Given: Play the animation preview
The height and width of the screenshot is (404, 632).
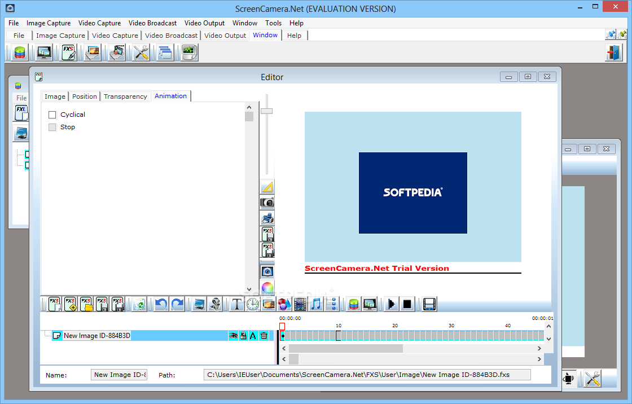Looking at the screenshot, I should 391,304.
